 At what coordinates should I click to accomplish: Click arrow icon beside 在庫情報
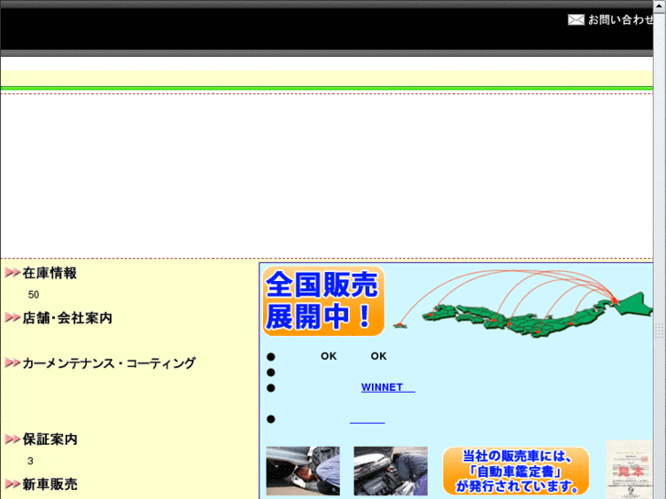tap(13, 273)
